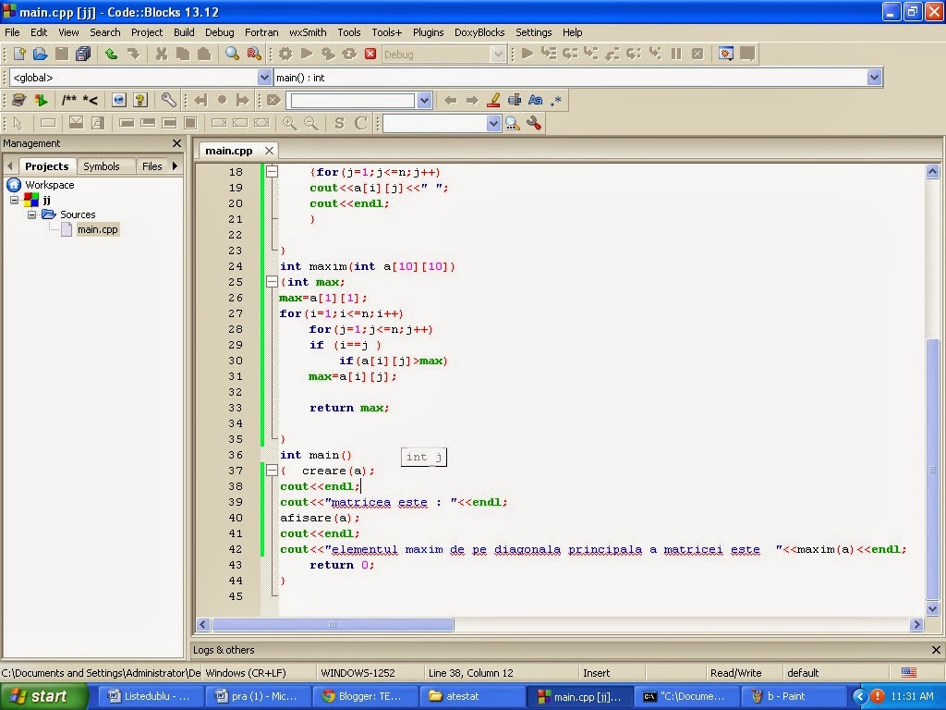The width and height of the screenshot is (946, 710).
Task: Click the Jump forward right arrow icon
Action: pos(472,100)
